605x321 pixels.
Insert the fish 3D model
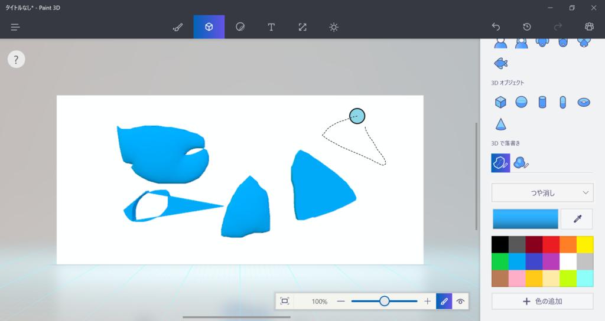pyautogui.click(x=501, y=63)
